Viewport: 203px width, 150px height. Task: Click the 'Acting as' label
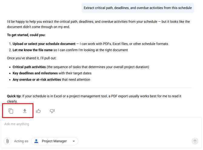(x=21, y=141)
